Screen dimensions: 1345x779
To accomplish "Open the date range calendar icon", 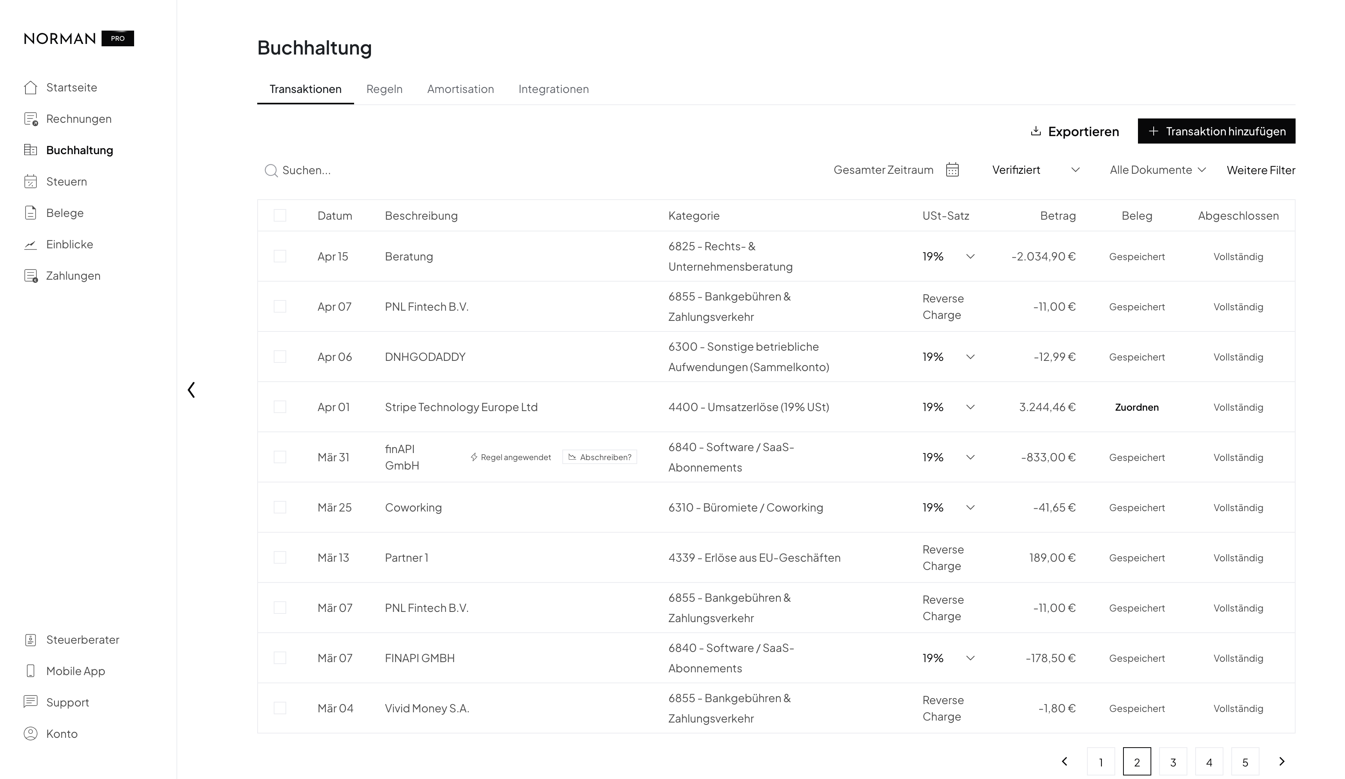I will pos(952,170).
